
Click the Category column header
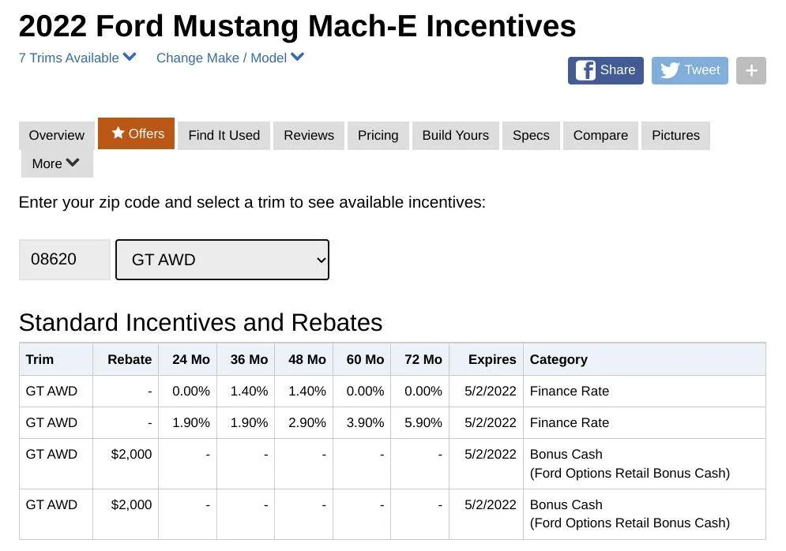click(645, 360)
